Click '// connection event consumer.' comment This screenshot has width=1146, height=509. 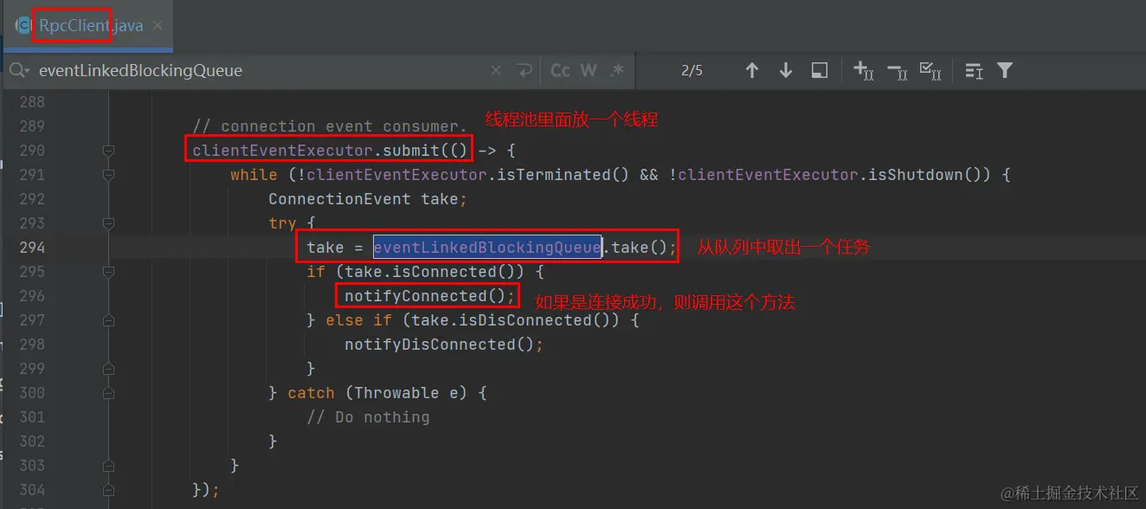pyautogui.click(x=330, y=126)
